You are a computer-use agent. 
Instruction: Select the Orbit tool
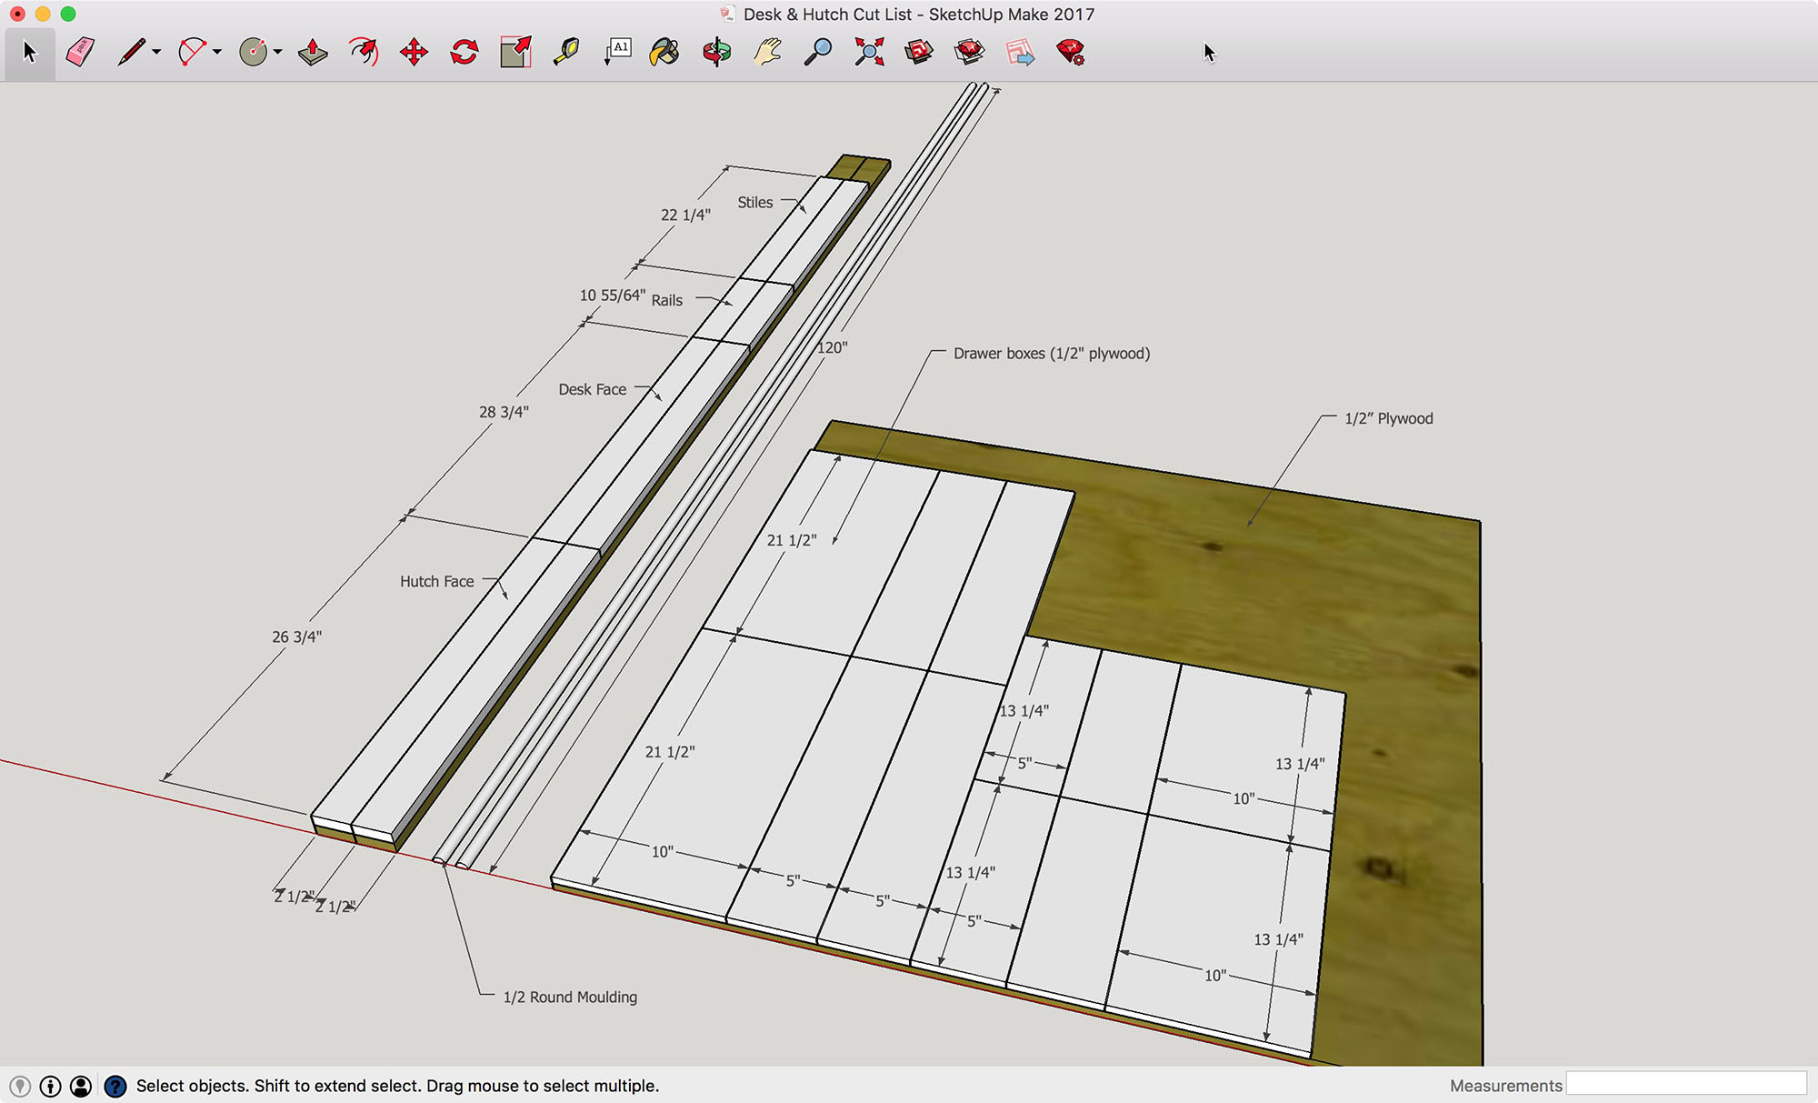tap(717, 52)
